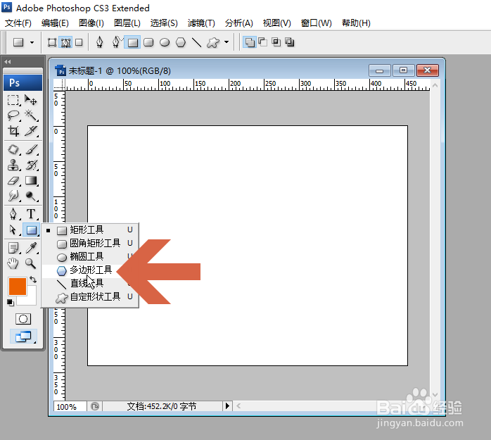Reset default foreground and background colors
The height and width of the screenshot is (440, 491).
pyautogui.click(x=11, y=303)
